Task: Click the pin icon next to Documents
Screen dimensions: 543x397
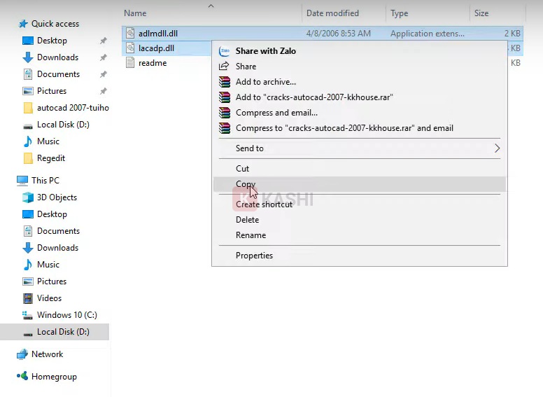Action: click(103, 74)
